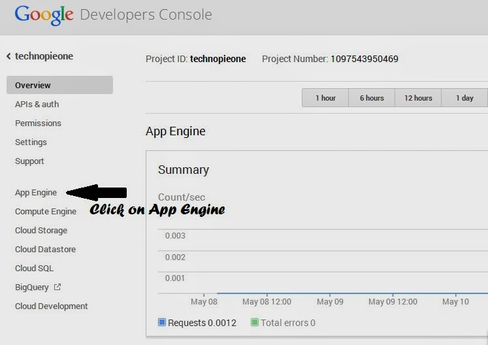Screen dimensions: 488x345
Task: Go to Permissions page
Action: point(38,123)
